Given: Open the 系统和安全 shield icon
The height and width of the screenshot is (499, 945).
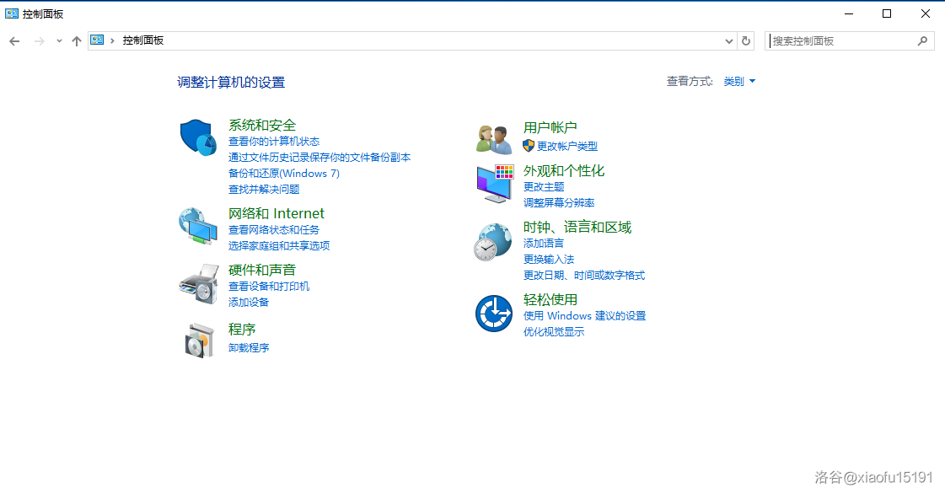Looking at the screenshot, I should 198,137.
